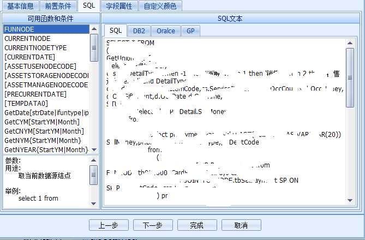Select the top-level SQL tab
Screen dimensions: 365x240
[x=89, y=5]
